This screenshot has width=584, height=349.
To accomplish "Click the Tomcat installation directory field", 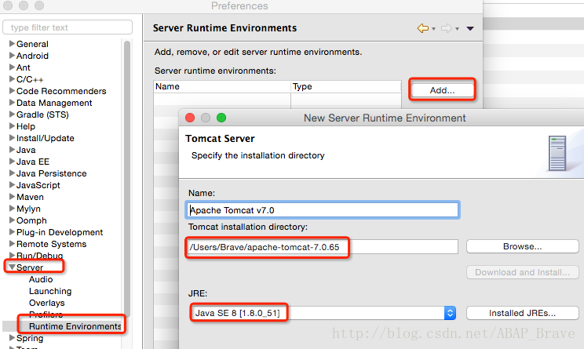I will 323,247.
